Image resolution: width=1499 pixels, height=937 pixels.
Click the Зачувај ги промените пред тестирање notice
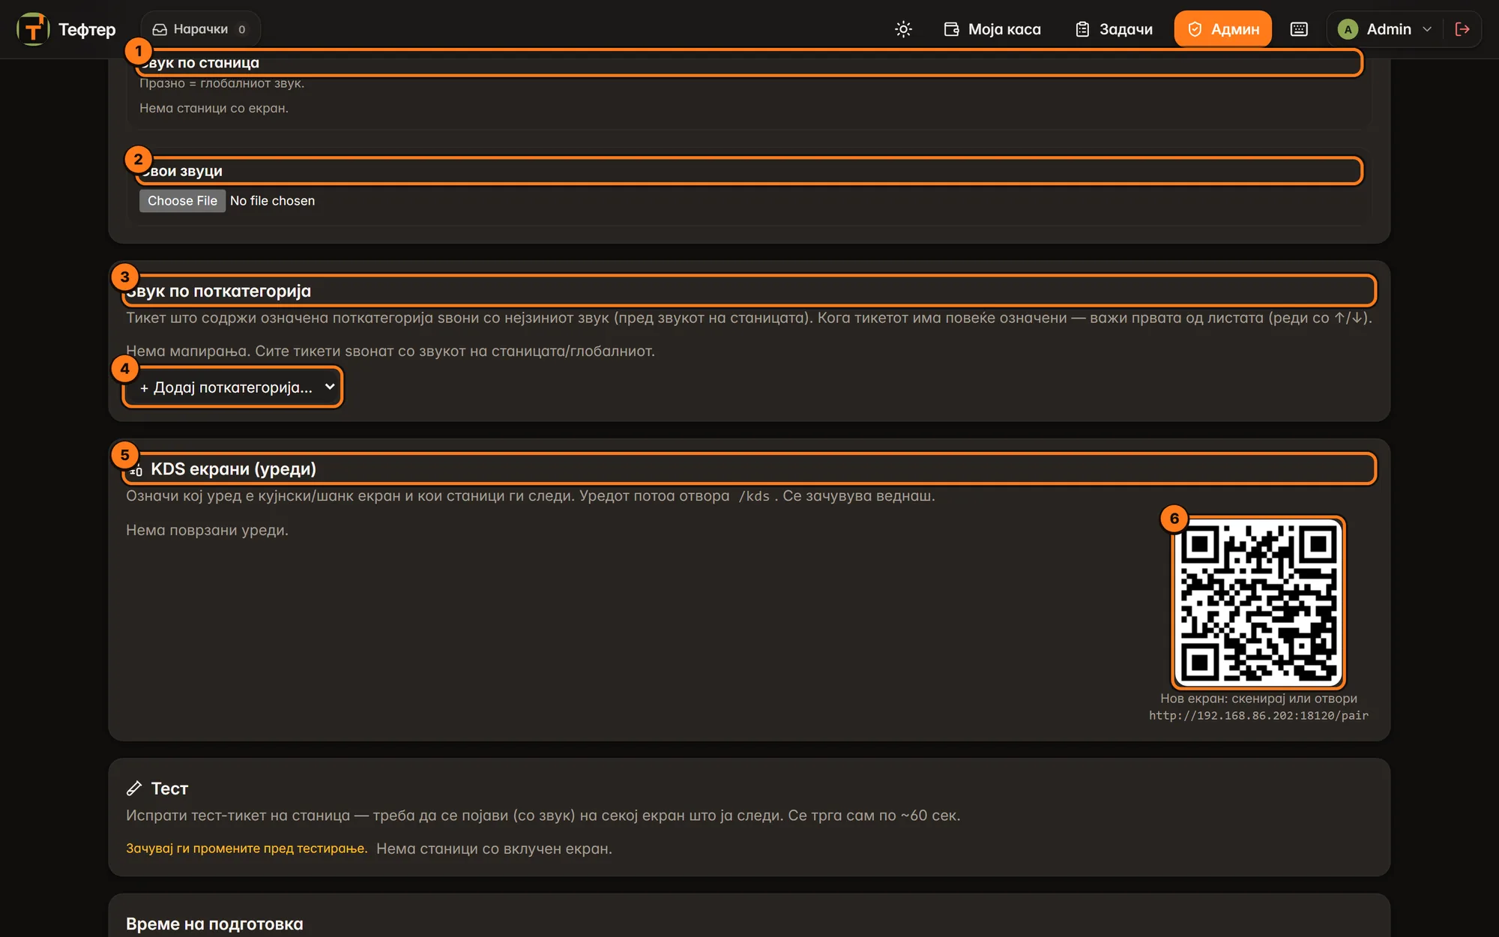247,849
